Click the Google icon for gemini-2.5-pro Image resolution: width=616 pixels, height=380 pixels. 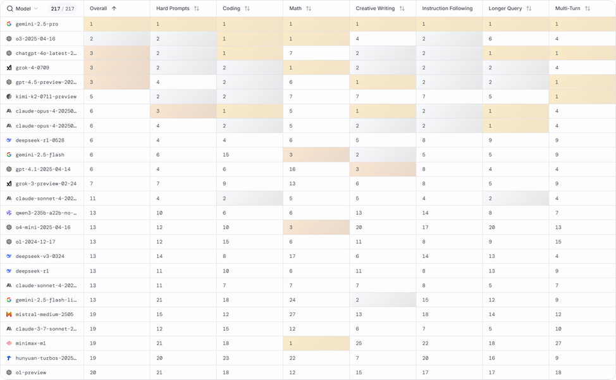tap(9, 24)
